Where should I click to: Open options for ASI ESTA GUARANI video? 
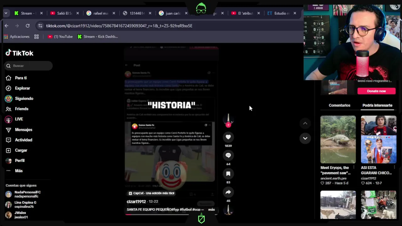394,167
